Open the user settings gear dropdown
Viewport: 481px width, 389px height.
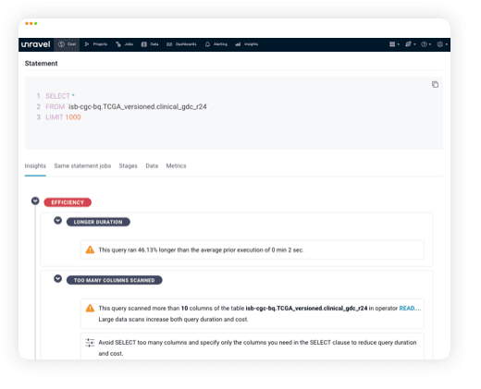[x=442, y=44]
